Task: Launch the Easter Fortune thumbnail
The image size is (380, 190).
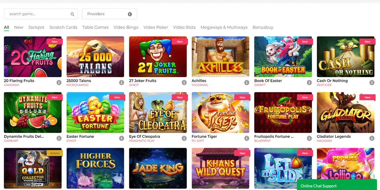Action: pos(95,113)
